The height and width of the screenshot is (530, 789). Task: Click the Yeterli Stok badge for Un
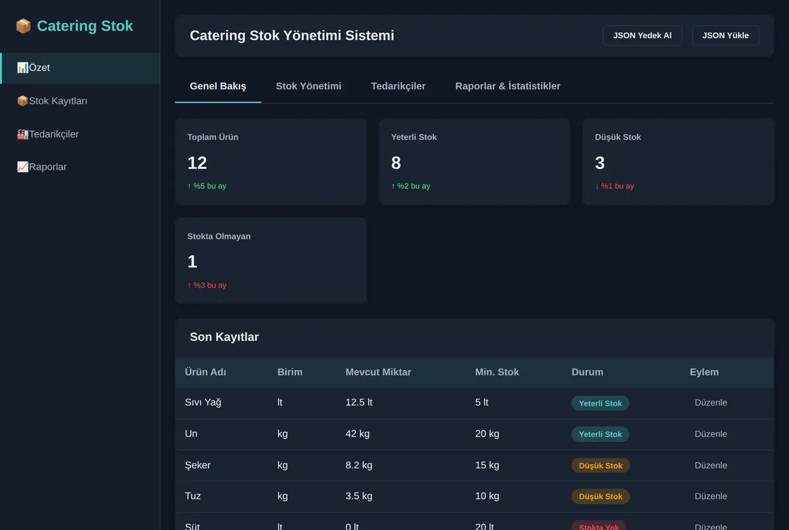(600, 434)
